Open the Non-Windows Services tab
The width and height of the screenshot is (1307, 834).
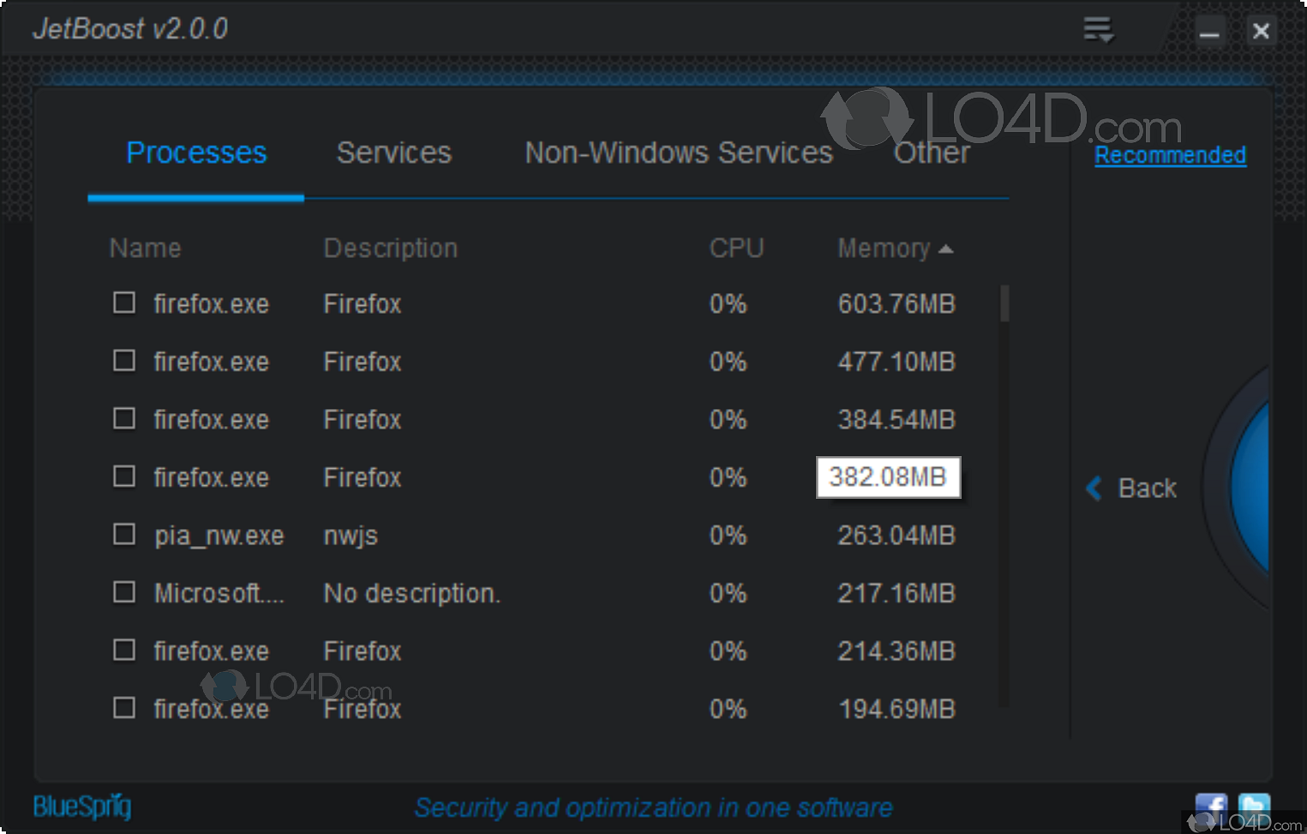pyautogui.click(x=679, y=153)
